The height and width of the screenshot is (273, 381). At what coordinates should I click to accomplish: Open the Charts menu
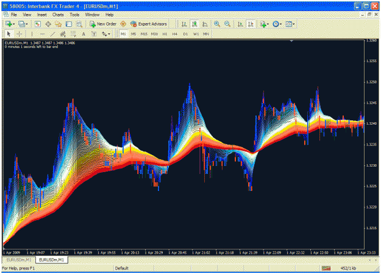click(58, 15)
